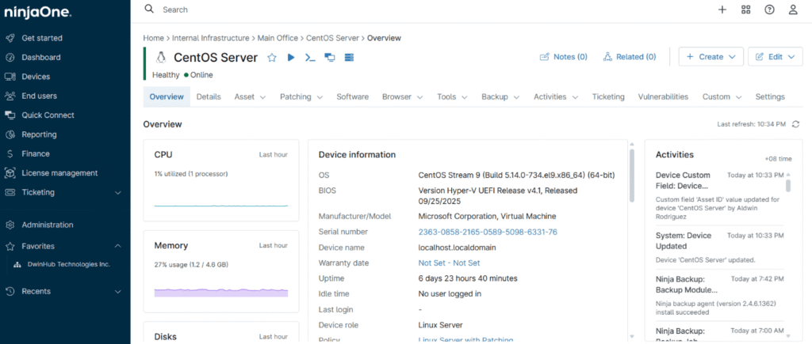812x344 pixels.
Task: Open the terminal command line icon
Action: (310, 57)
